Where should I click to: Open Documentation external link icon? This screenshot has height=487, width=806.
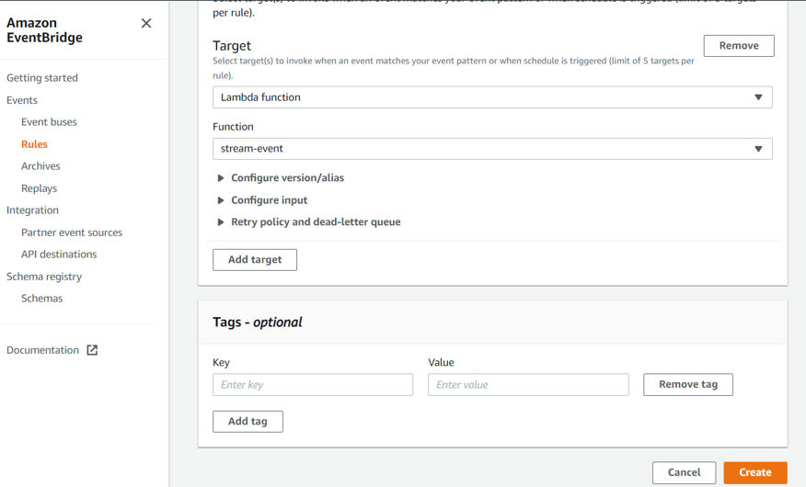pyautogui.click(x=92, y=350)
